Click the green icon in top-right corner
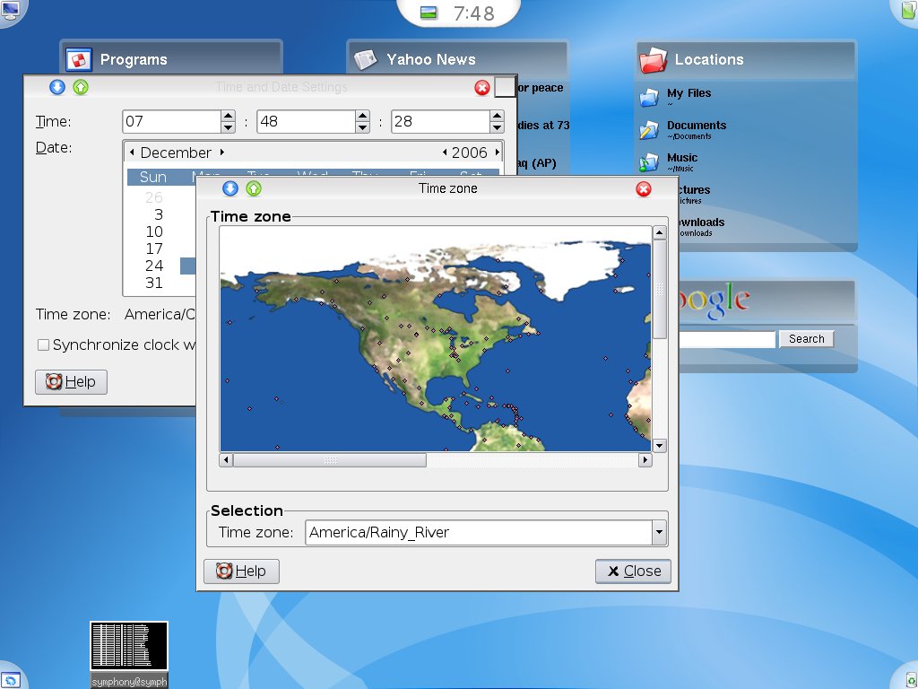Screen dimensions: 918x689 (909, 9)
